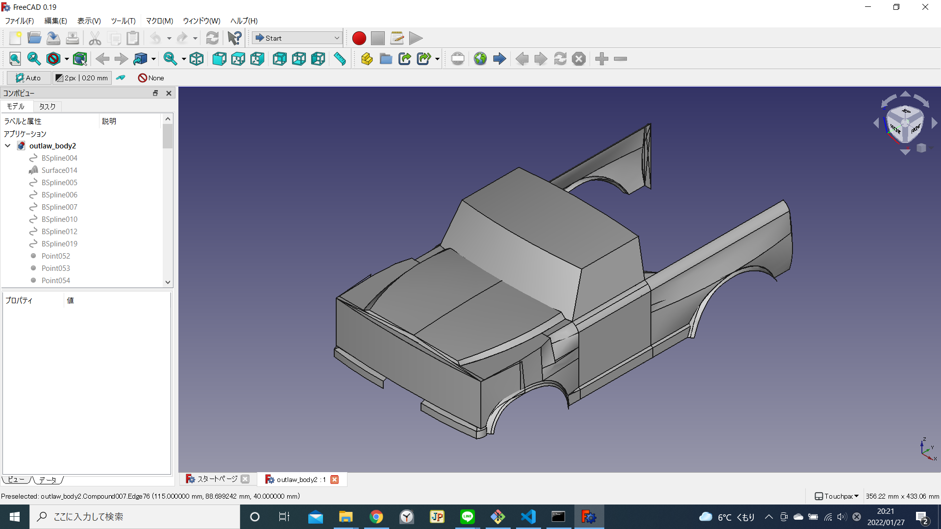Image resolution: width=941 pixels, height=529 pixels.
Task: Collapse the outlaw_body2 tree node
Action: tap(8, 146)
